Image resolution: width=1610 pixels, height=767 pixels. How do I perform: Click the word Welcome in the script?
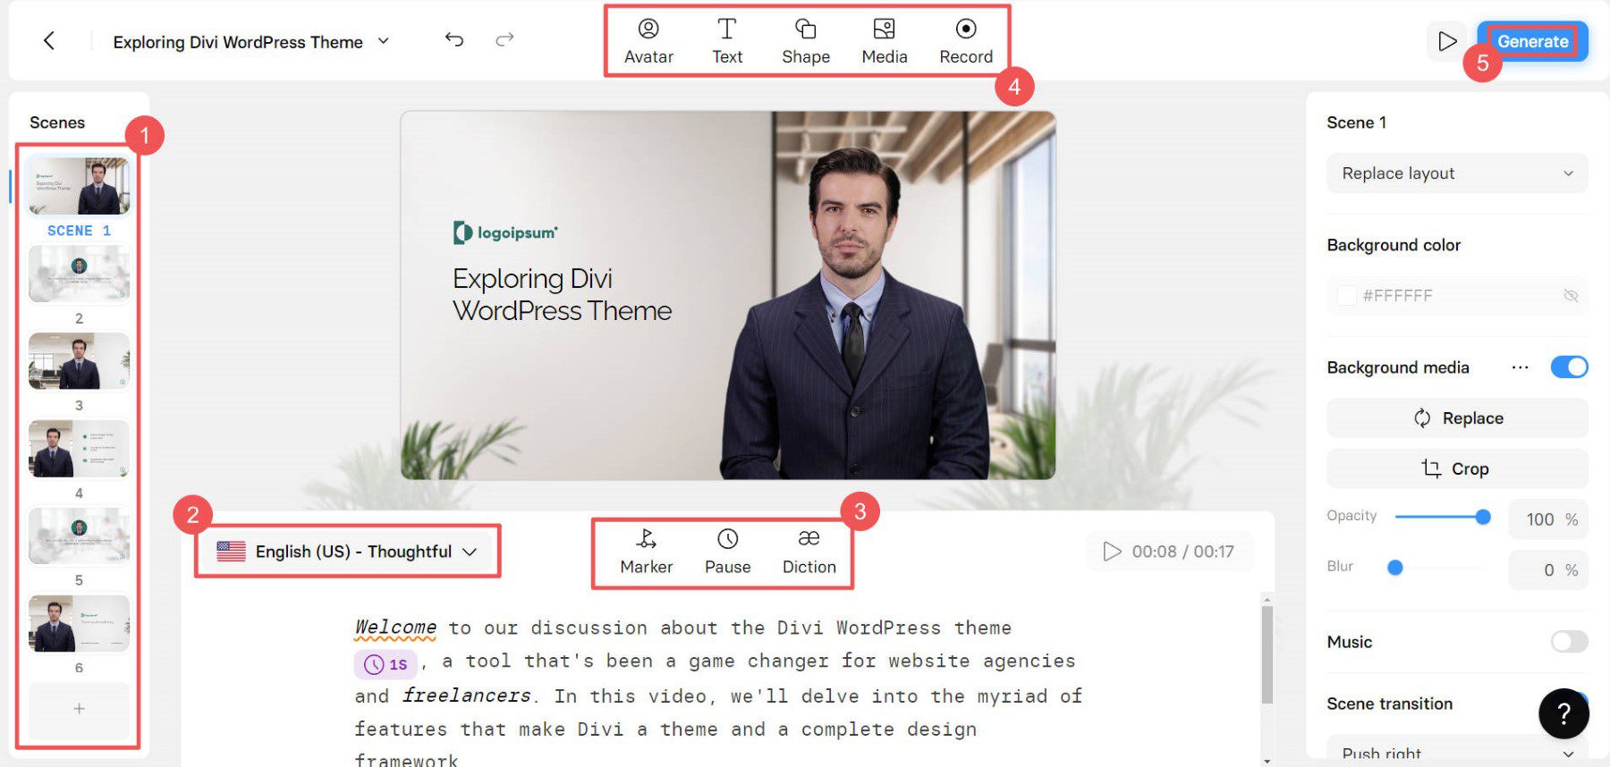pos(395,628)
